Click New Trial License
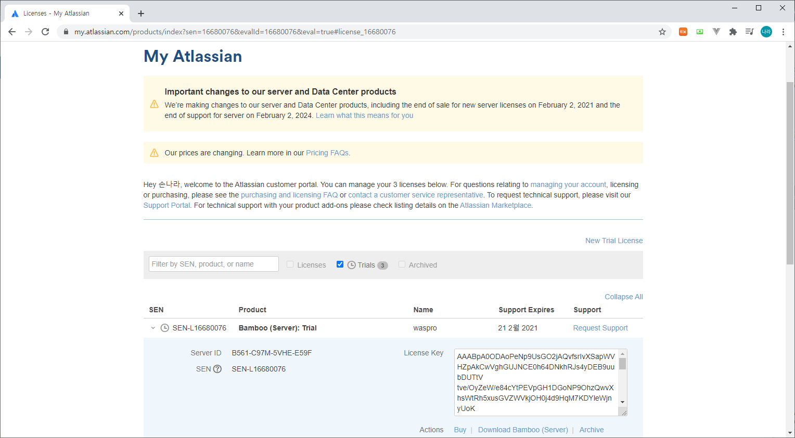The image size is (795, 438). [x=614, y=241]
